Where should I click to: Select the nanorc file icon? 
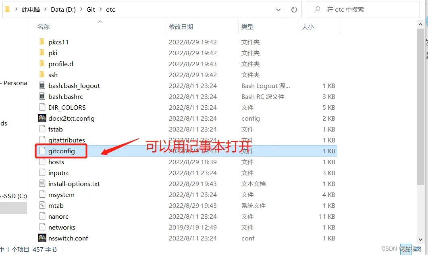42,216
